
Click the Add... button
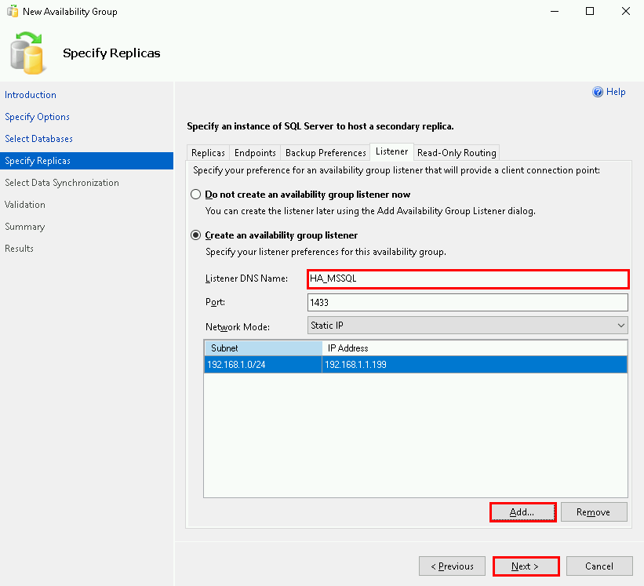(522, 512)
